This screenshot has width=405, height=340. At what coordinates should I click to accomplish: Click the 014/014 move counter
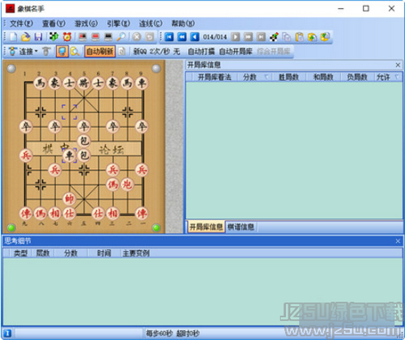tap(215, 37)
